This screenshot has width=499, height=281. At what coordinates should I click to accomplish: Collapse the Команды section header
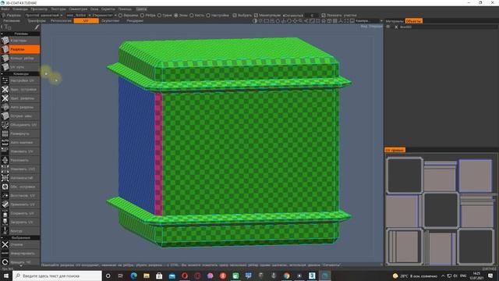(20, 74)
